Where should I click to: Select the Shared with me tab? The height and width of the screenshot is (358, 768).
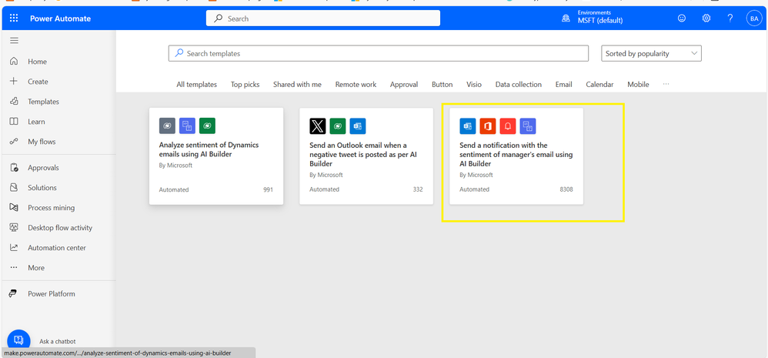(x=297, y=84)
